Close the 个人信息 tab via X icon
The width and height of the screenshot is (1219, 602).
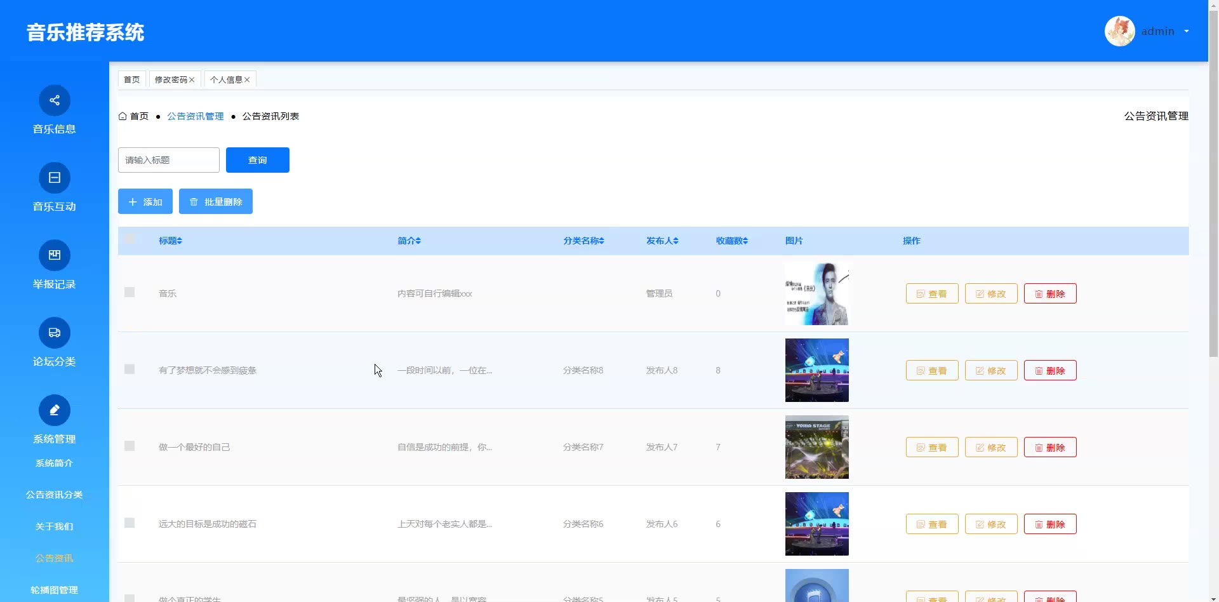point(247,80)
